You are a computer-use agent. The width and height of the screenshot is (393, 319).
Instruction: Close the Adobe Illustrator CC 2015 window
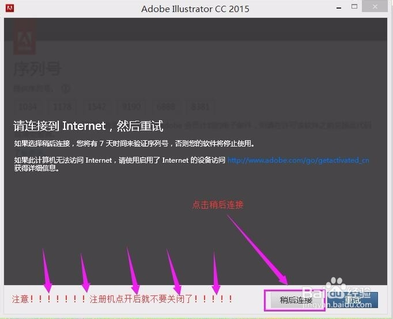pos(375,6)
